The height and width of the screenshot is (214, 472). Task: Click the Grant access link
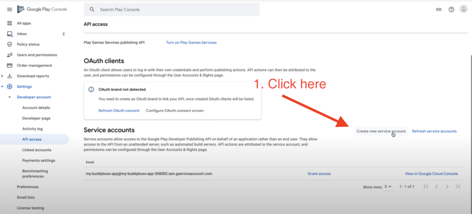coord(319,174)
